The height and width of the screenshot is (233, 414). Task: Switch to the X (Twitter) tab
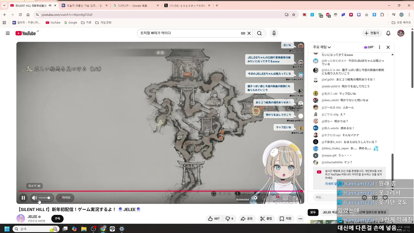point(187,6)
